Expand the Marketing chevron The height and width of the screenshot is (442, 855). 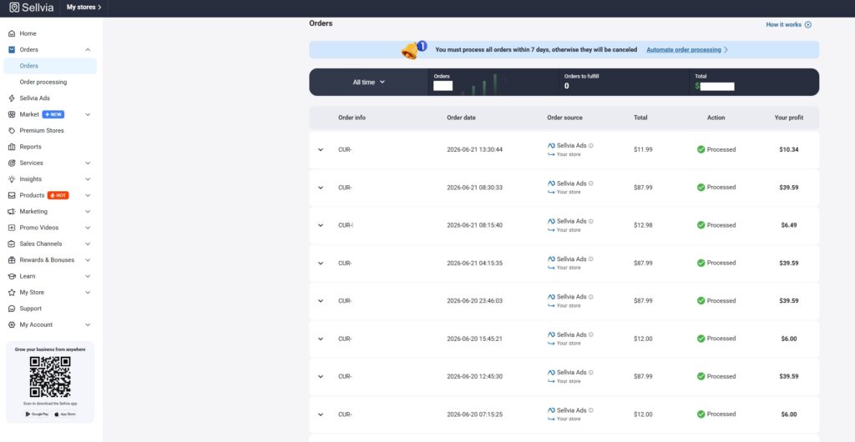[88, 211]
